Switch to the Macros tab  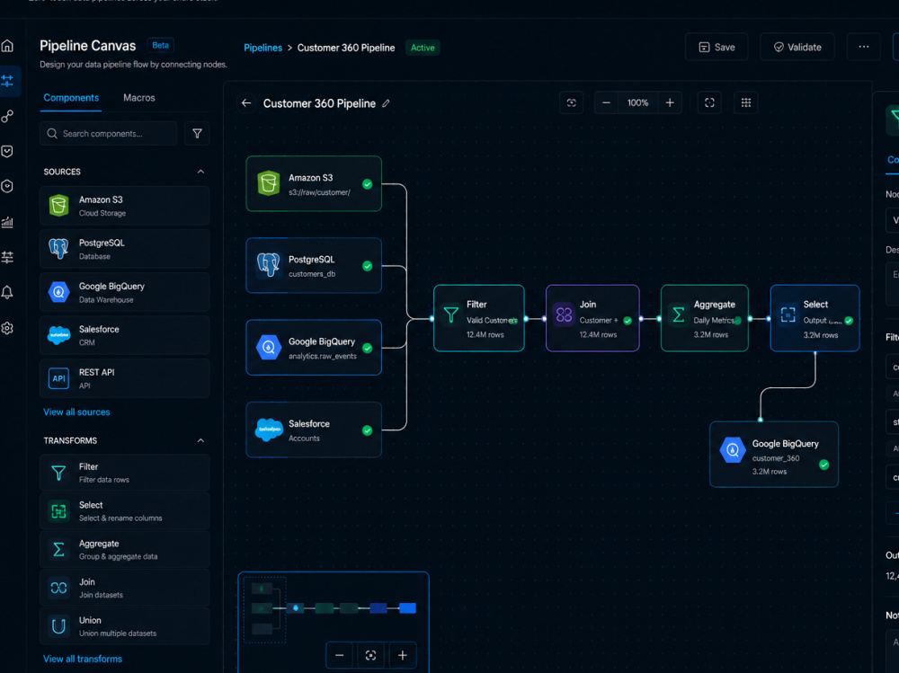(x=139, y=98)
